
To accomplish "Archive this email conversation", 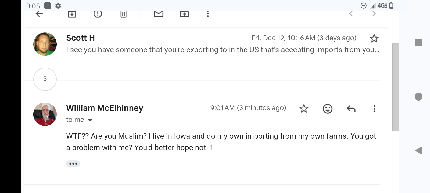I will pos(72,14).
